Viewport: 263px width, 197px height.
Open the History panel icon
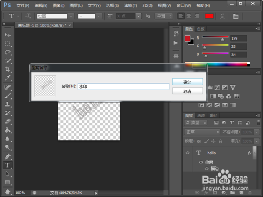point(176,33)
